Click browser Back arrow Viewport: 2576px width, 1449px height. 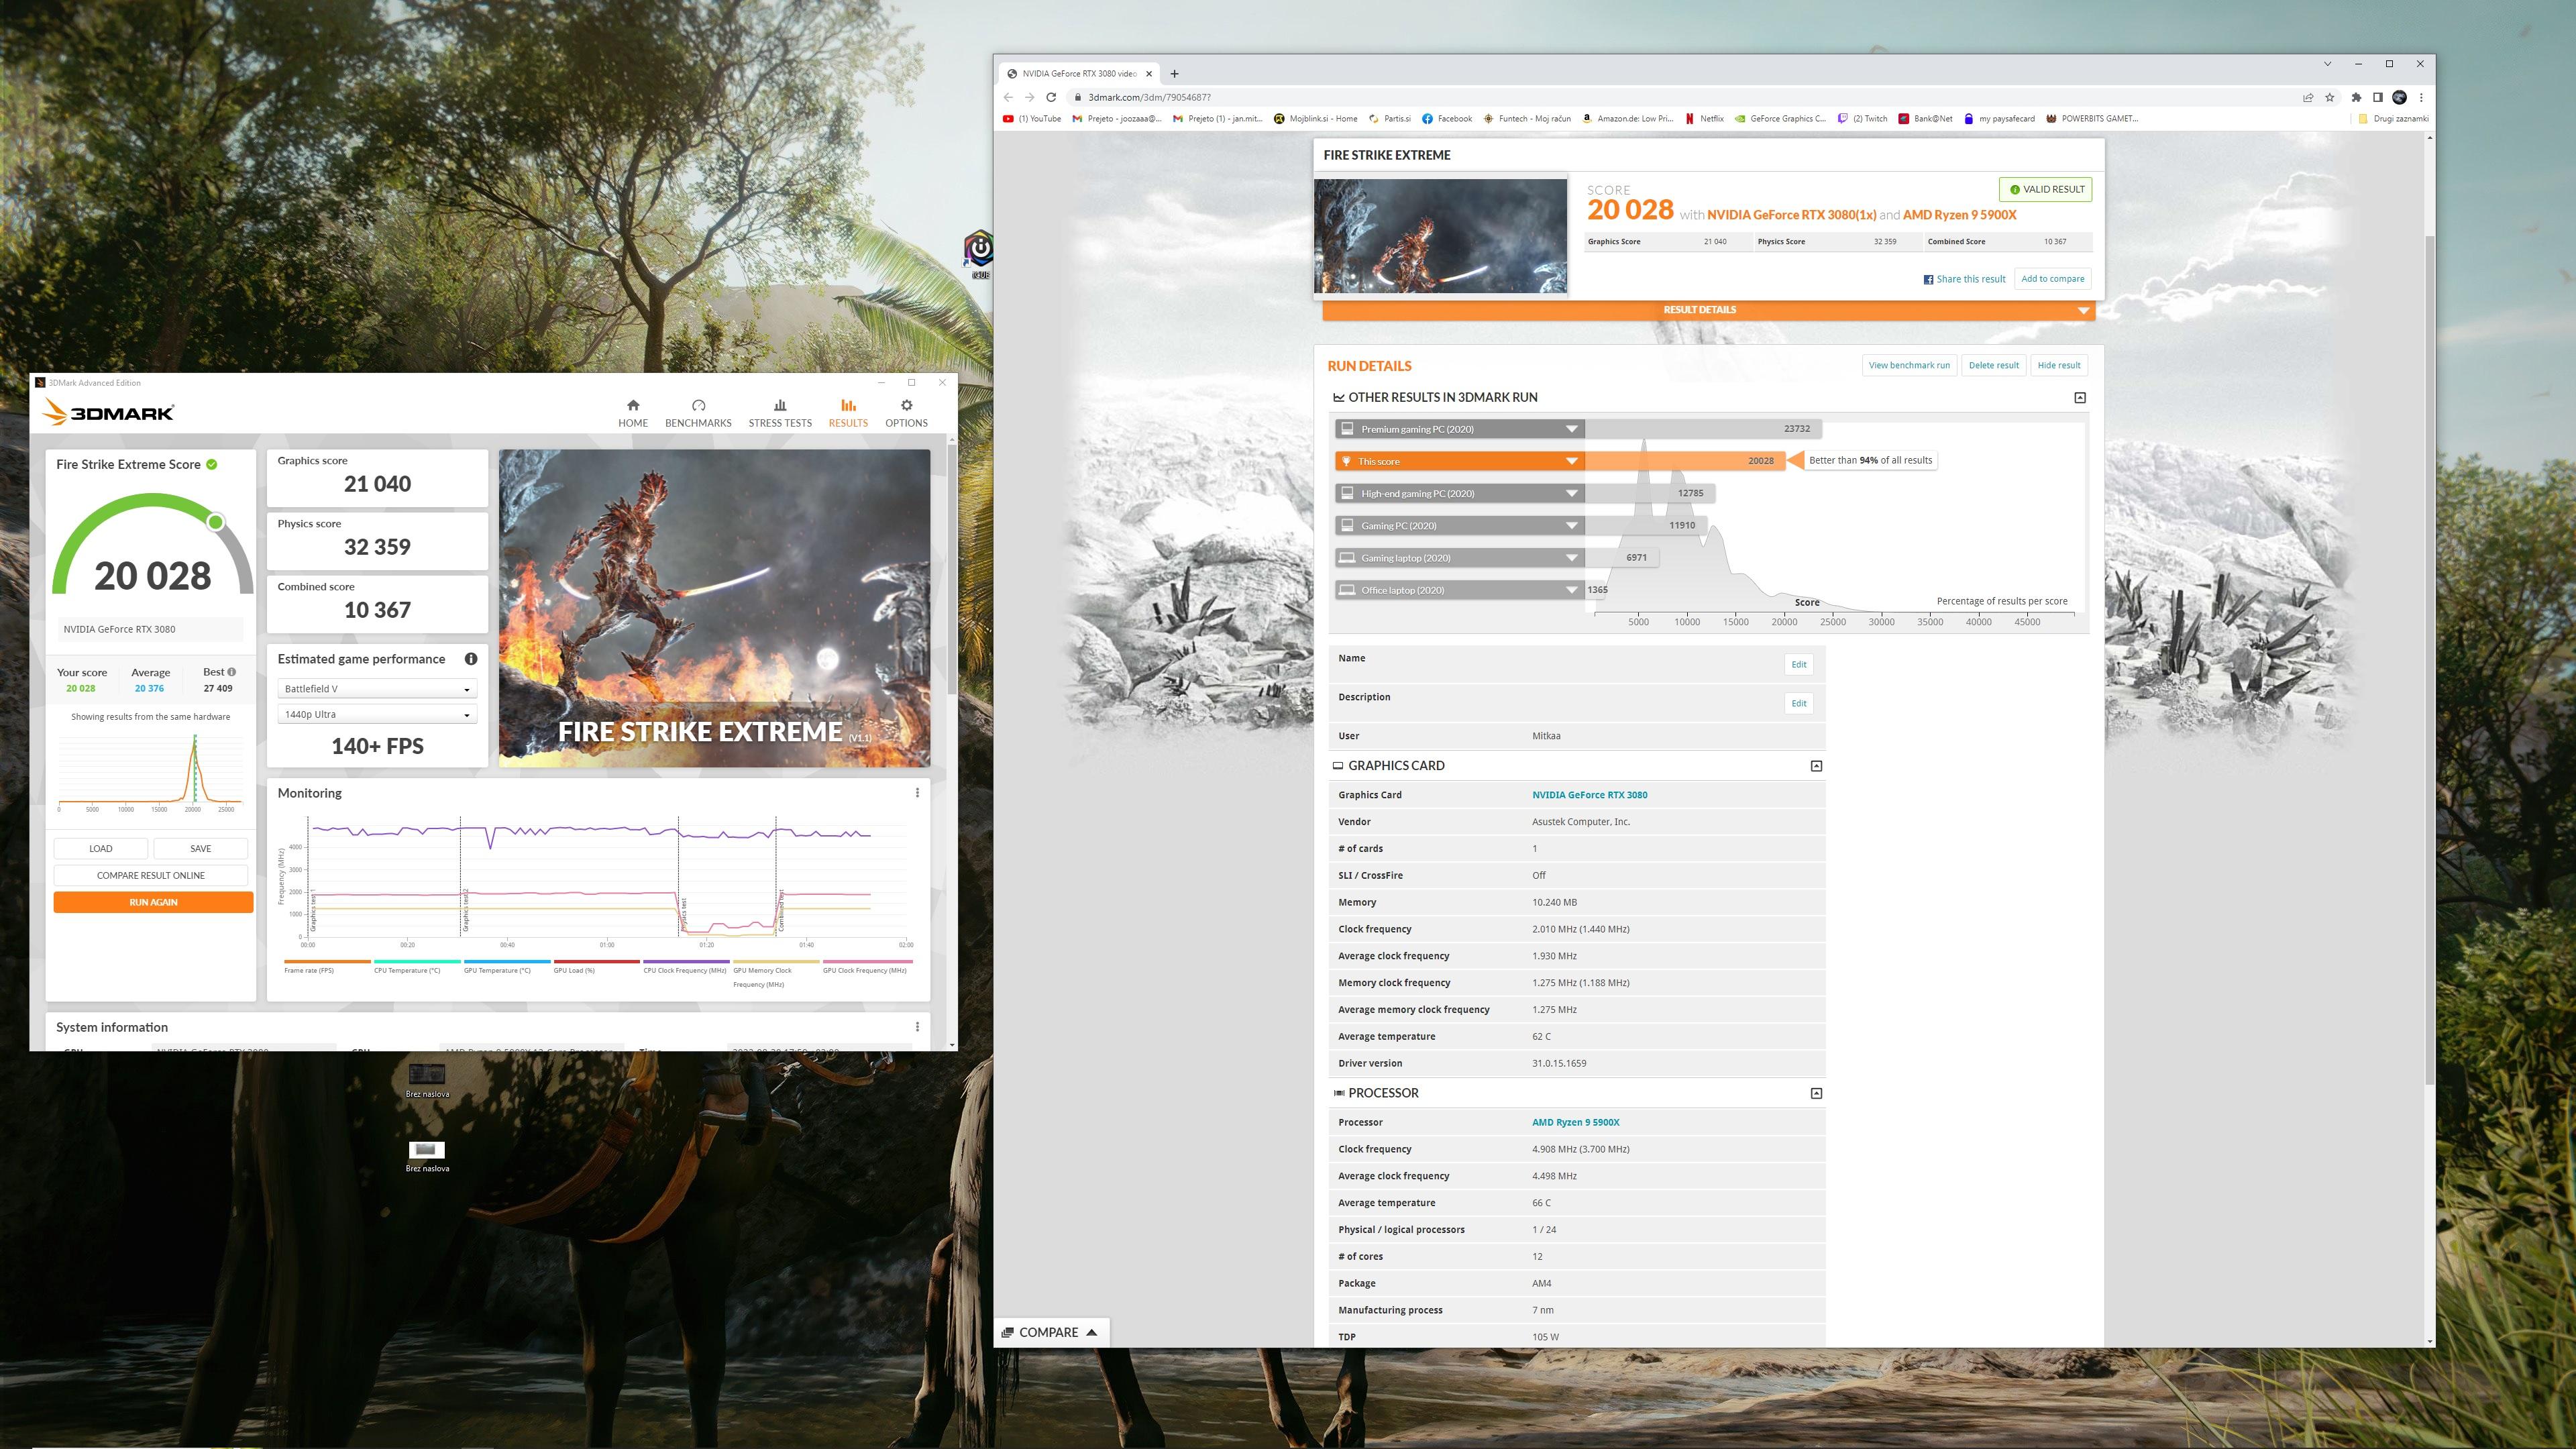point(1008,97)
